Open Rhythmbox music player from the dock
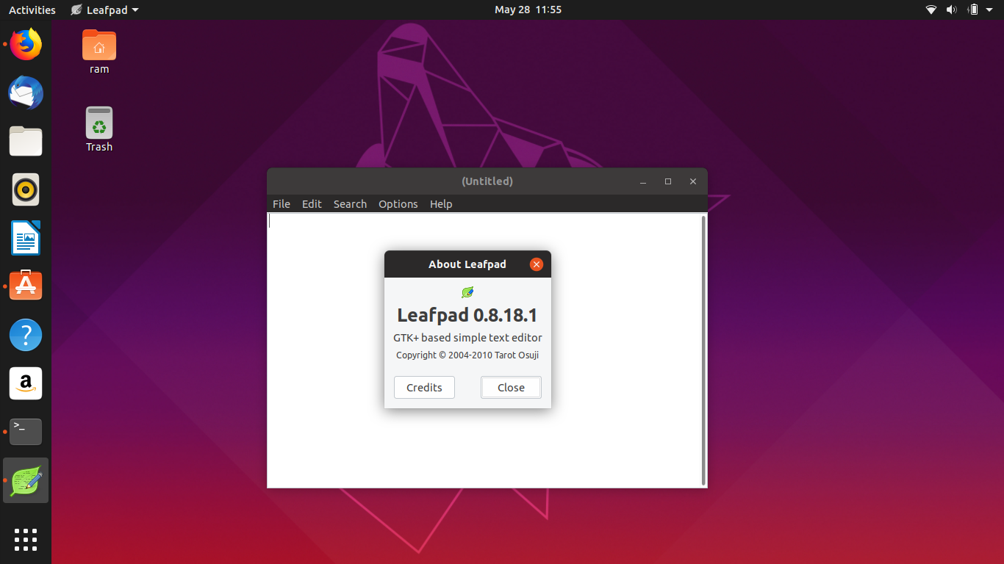The image size is (1004, 564). coord(26,190)
